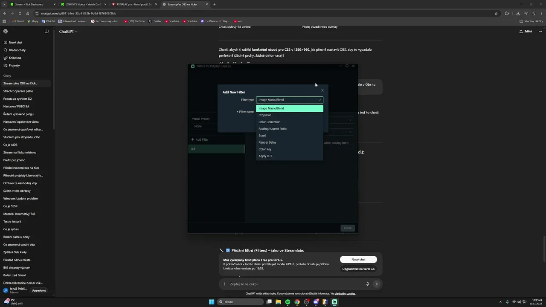
Task: Open the Visual Preset None dropdown
Action: 205,126
